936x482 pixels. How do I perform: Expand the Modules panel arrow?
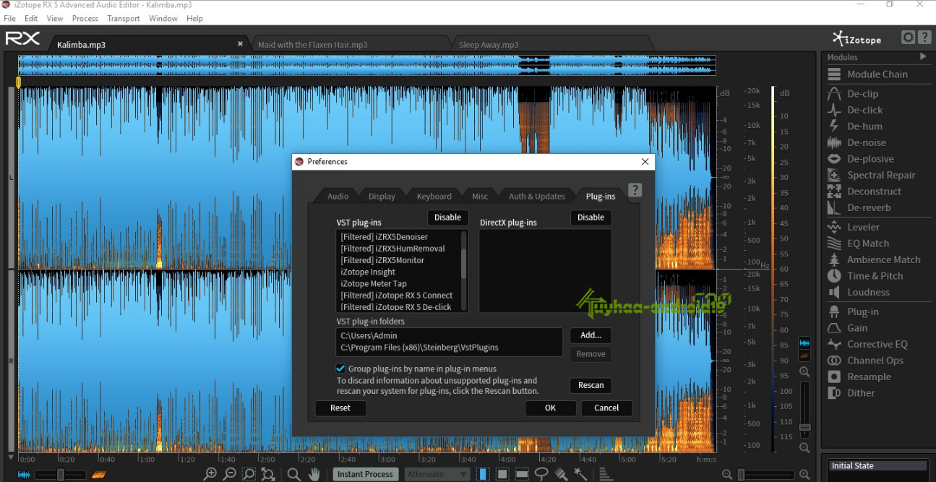click(923, 56)
